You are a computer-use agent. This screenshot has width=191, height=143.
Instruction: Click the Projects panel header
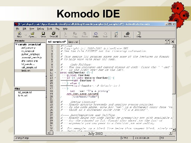[30, 41]
